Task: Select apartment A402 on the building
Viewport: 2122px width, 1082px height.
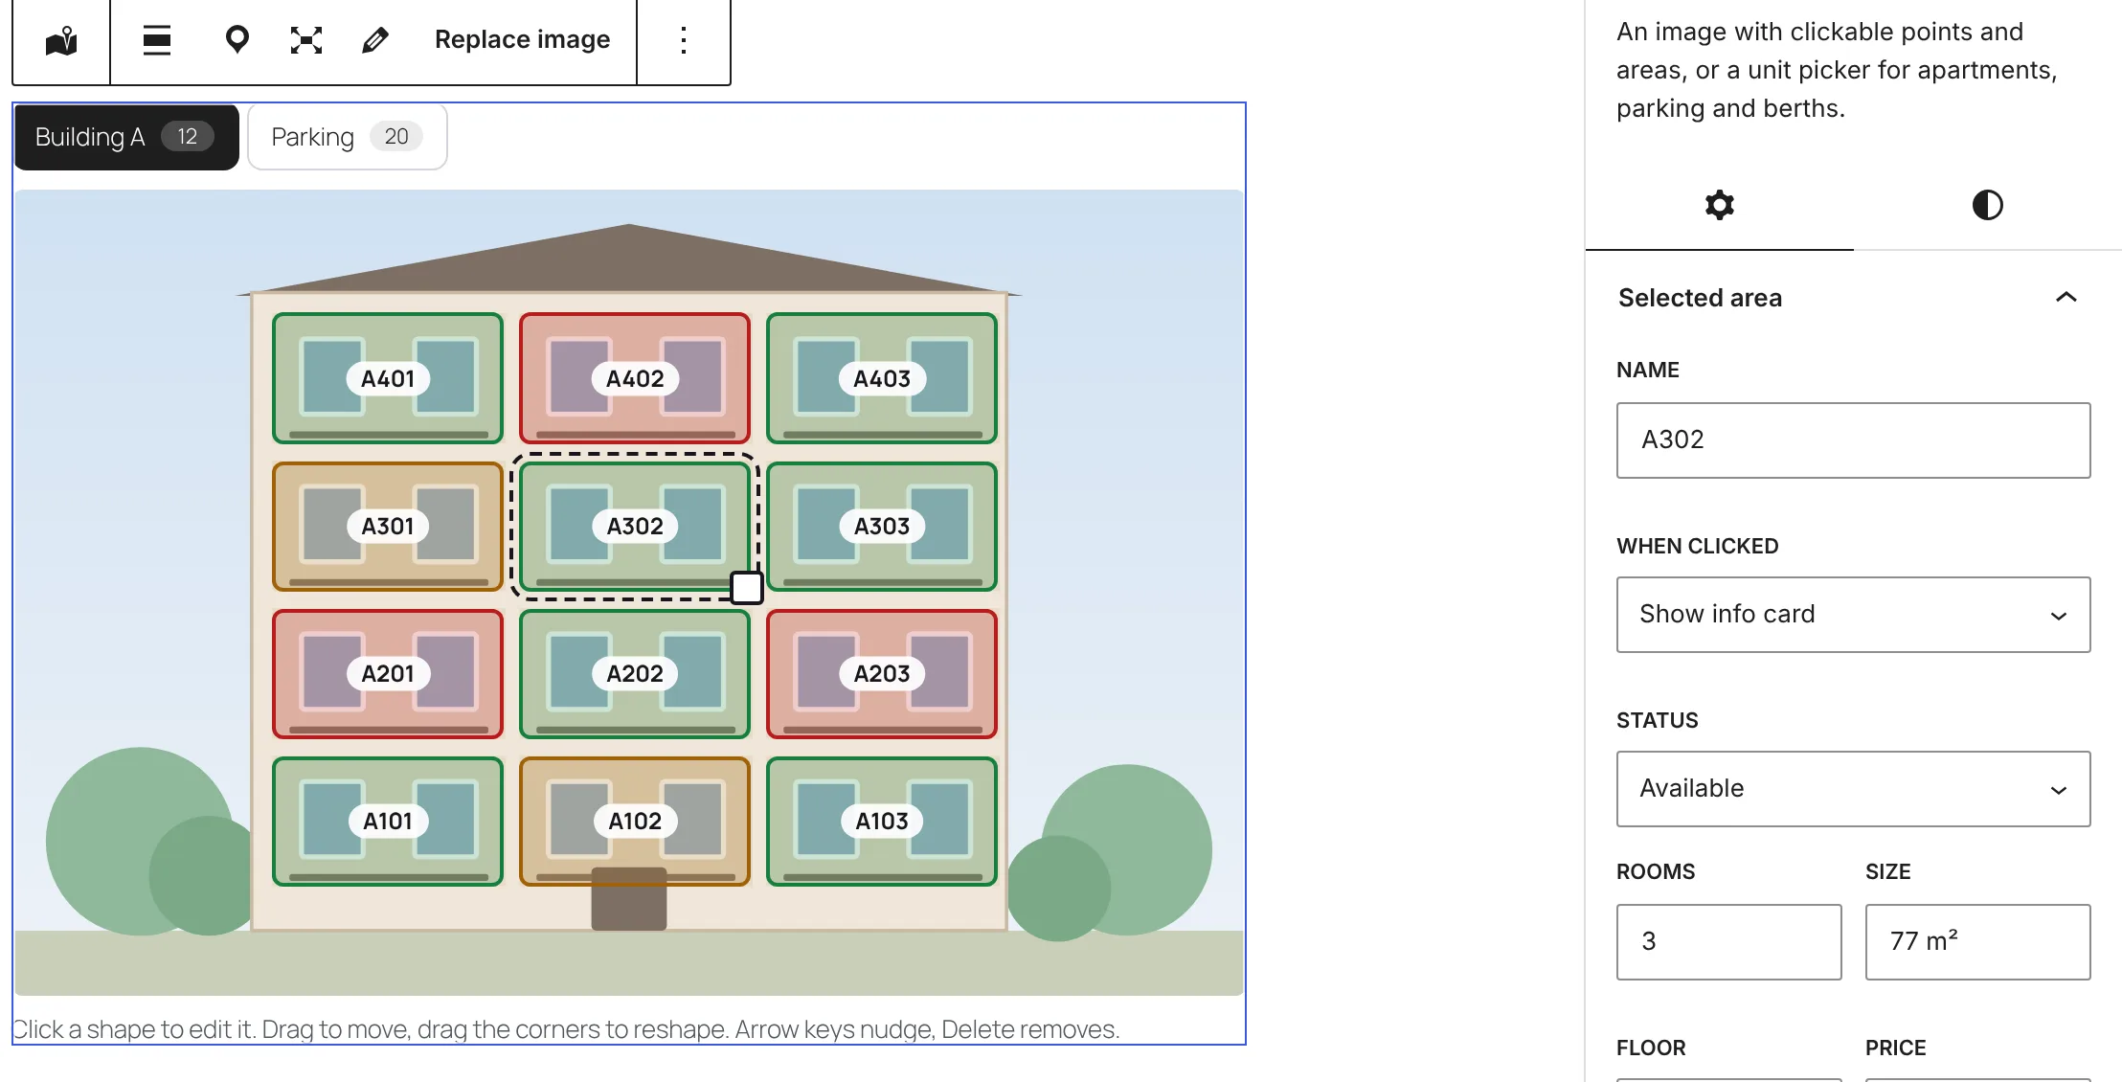Action: 635,378
